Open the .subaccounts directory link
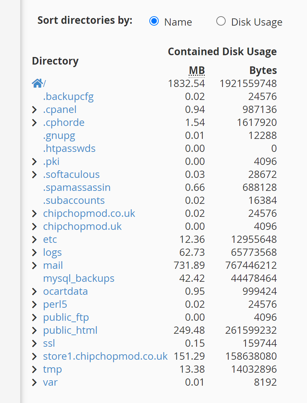Image resolution: width=307 pixels, height=403 pixels. coord(74,201)
